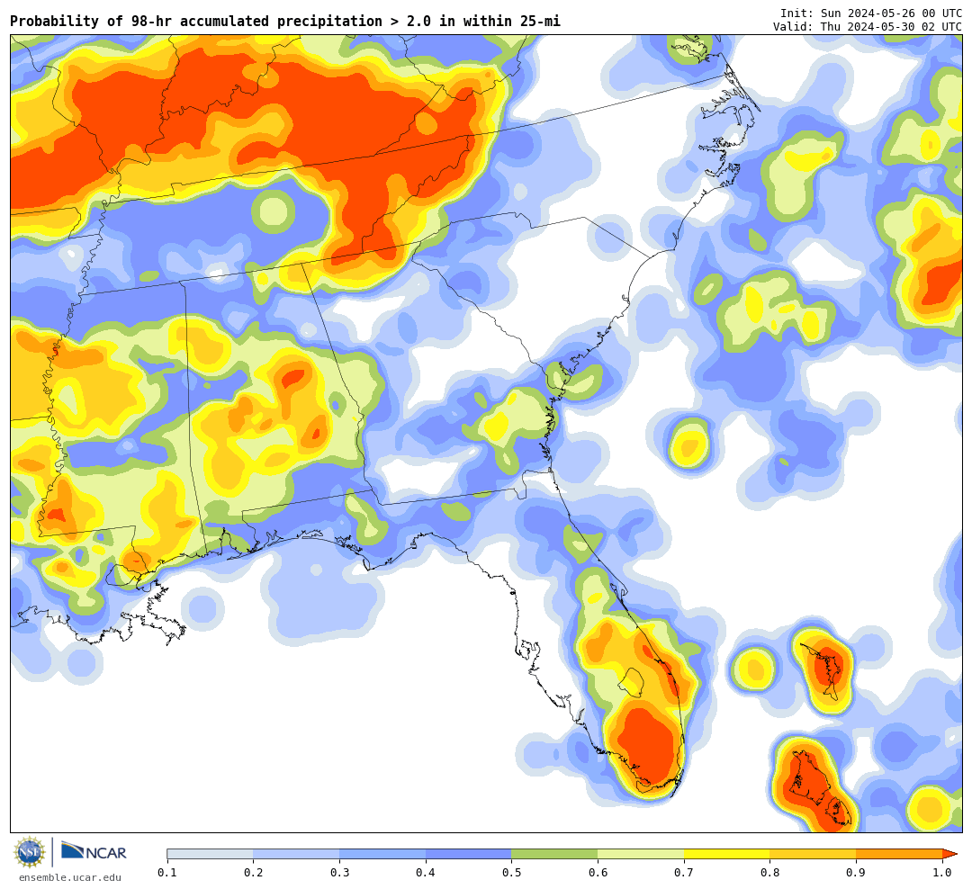Click the 0.8–0.9 gold colorbar segment
Image resolution: width=972 pixels, height=889 pixels.
(x=814, y=854)
